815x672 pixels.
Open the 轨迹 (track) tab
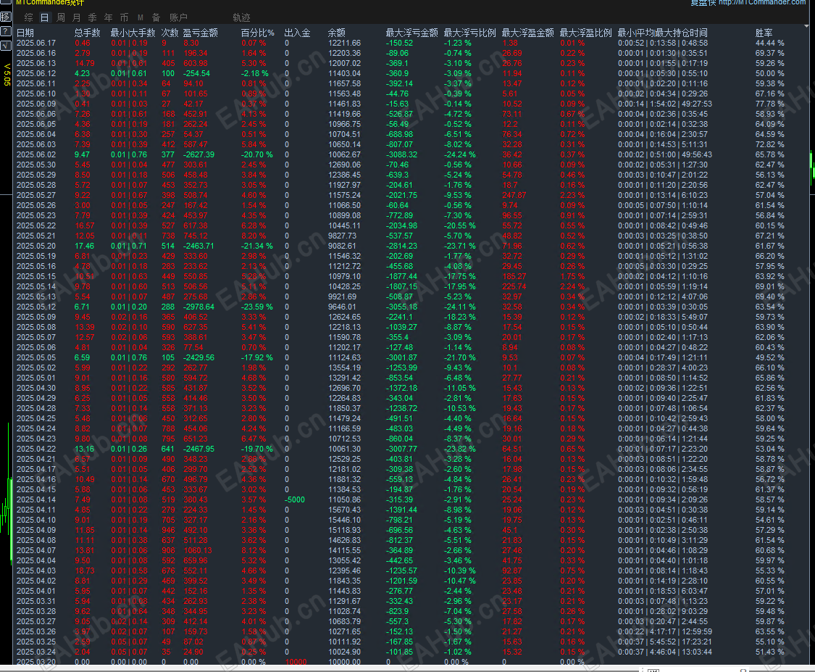click(x=242, y=17)
